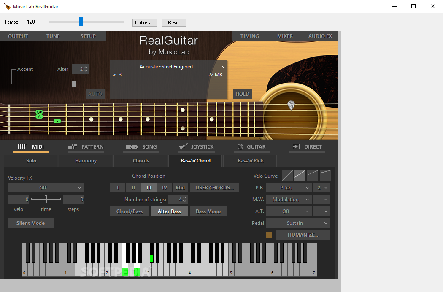
Task: Open the M.W. Modulation dropdown
Action: [x=289, y=200]
